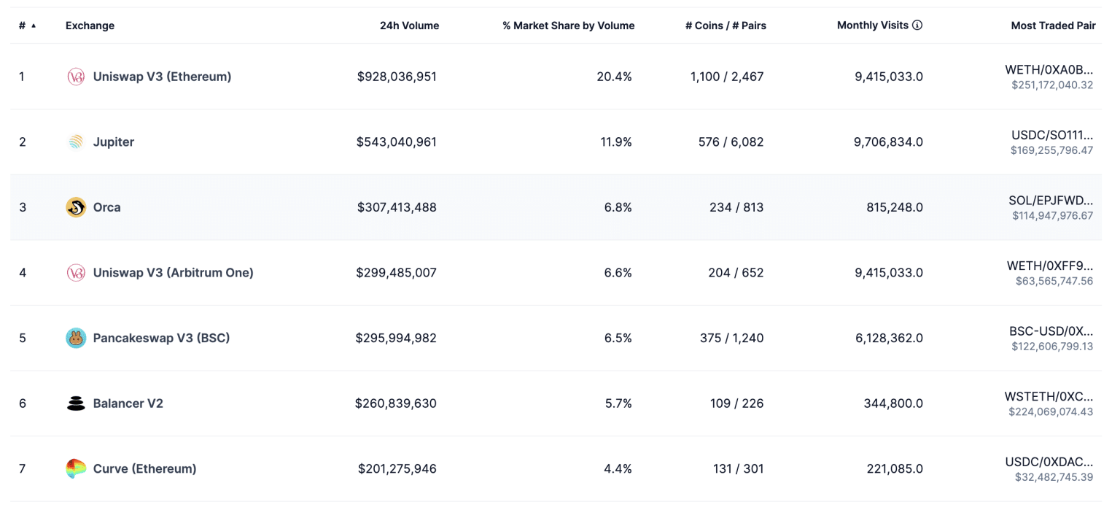Open the Uniswap V3 (Ethereum) exchange link
This screenshot has width=1120, height=510.
coord(162,77)
